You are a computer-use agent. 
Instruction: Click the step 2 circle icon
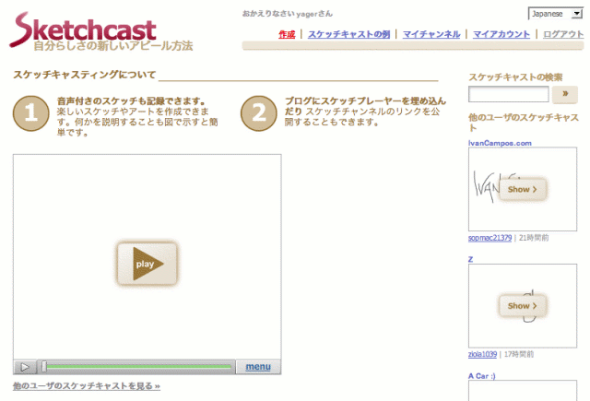click(258, 112)
